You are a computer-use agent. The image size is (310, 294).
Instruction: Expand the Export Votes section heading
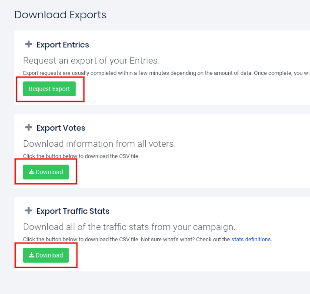(61, 128)
